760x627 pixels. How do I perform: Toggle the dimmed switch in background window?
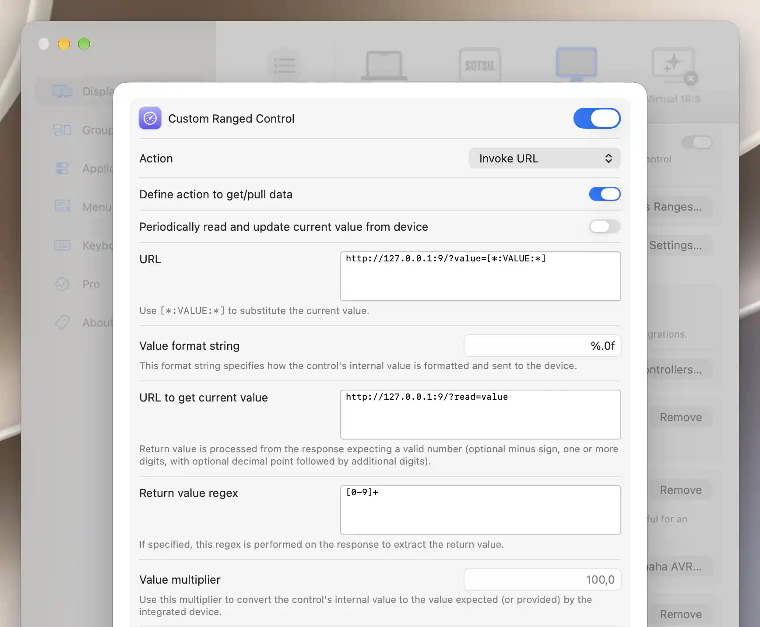tap(697, 142)
